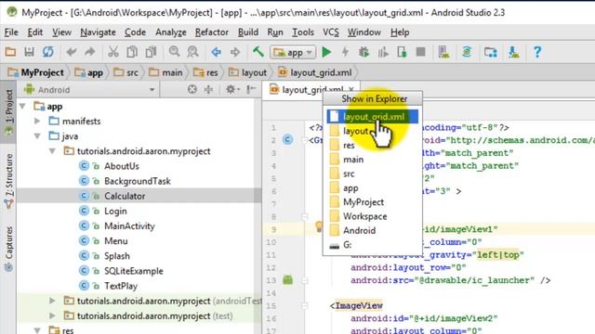The width and height of the screenshot is (595, 334).
Task: Open the SDK Manager icon
Action: click(x=514, y=52)
